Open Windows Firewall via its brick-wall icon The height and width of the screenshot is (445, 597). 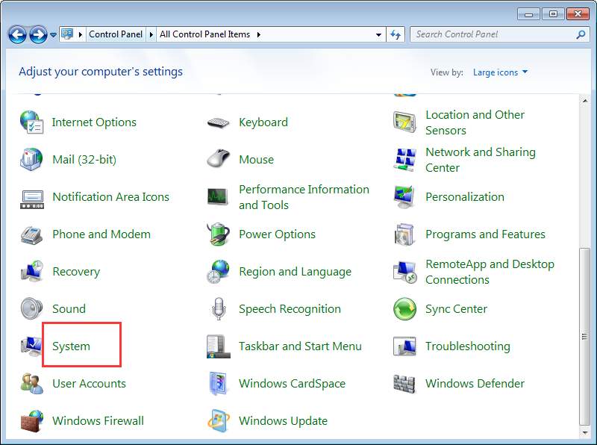click(31, 420)
